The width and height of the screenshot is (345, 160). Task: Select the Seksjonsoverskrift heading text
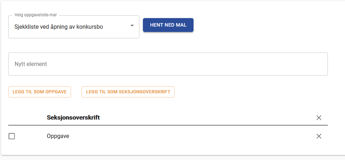[x=73, y=118]
